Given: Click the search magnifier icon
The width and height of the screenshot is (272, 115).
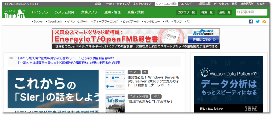Looking at the screenshot, I should tap(239, 12).
